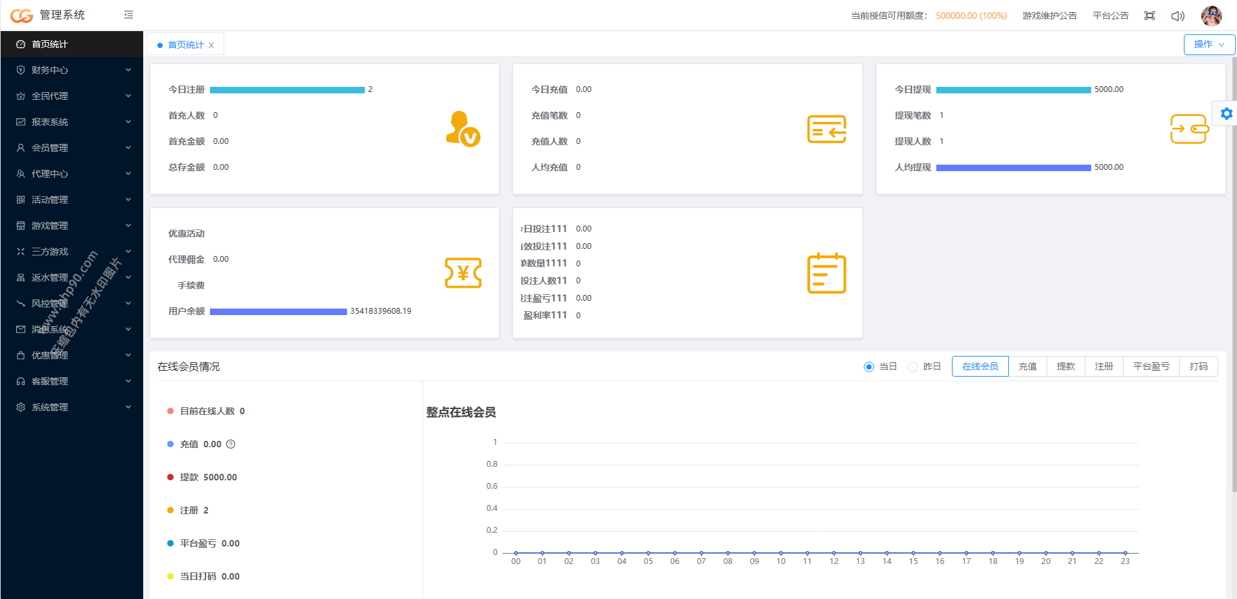1237x599 pixels.
Task: Click the yen coupon icon
Action: tap(463, 273)
